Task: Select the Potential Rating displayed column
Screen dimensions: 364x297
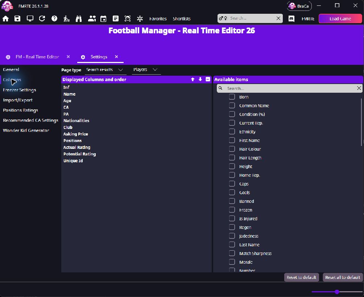Action: 80,154
